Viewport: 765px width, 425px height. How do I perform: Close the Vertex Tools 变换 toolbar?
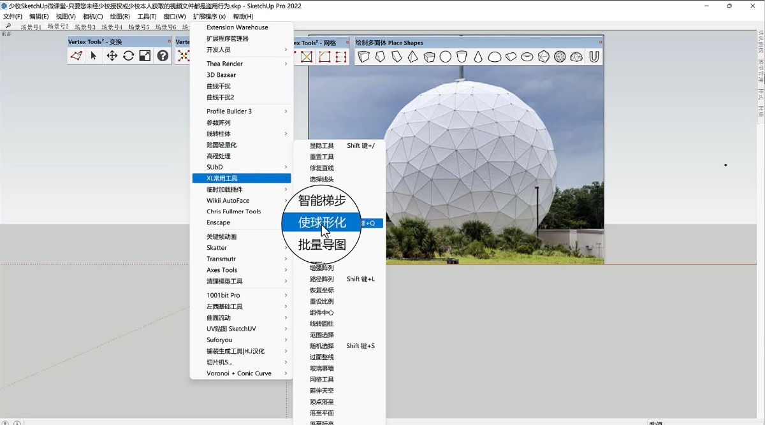[x=170, y=42]
